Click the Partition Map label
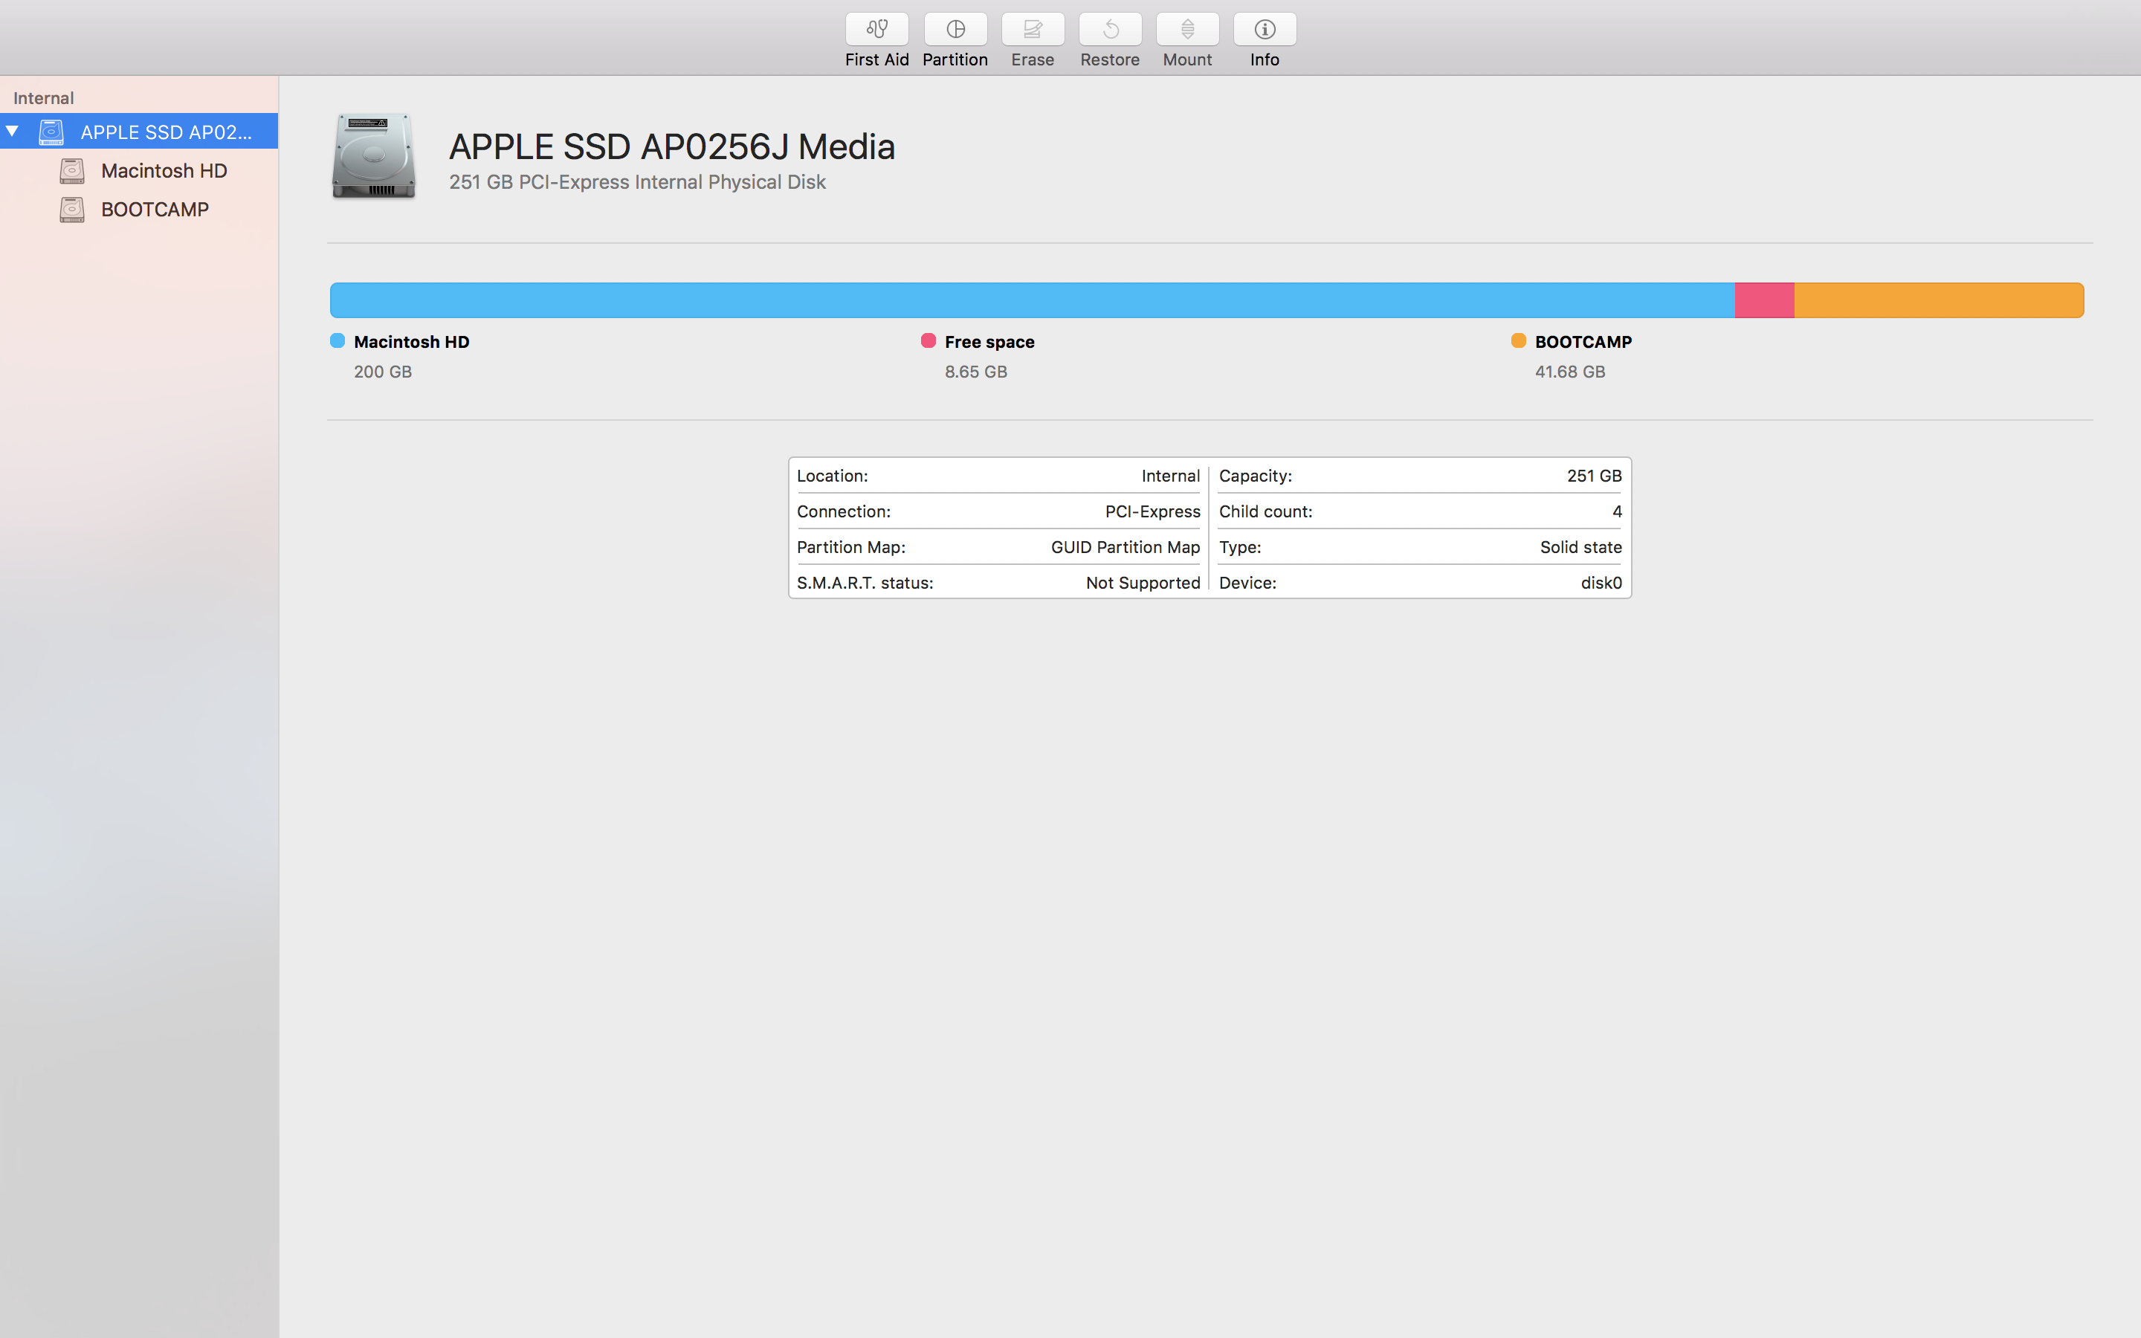 [x=851, y=547]
